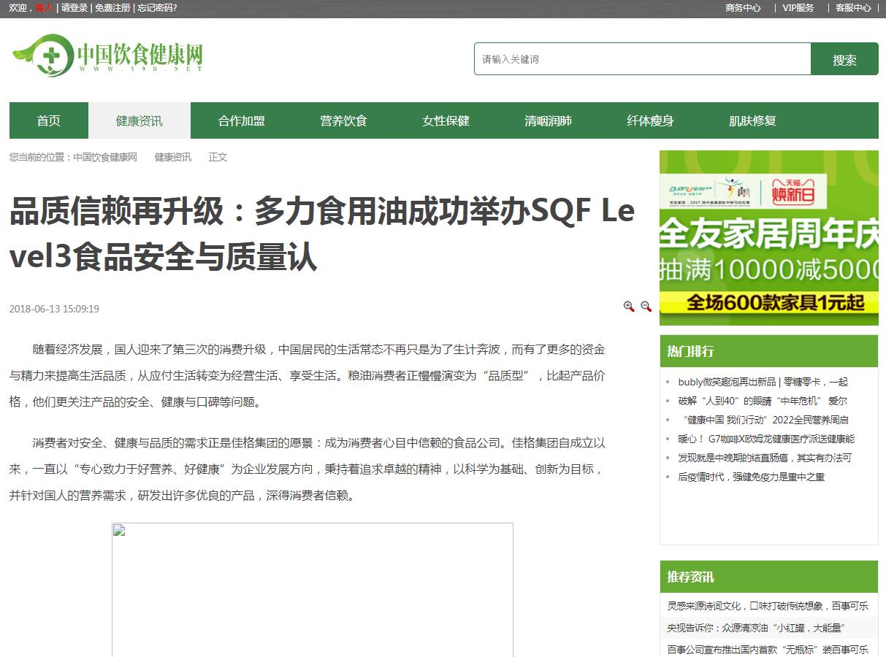Click the 中国饮食健康网 site logo
886x657 pixels.
[107, 55]
